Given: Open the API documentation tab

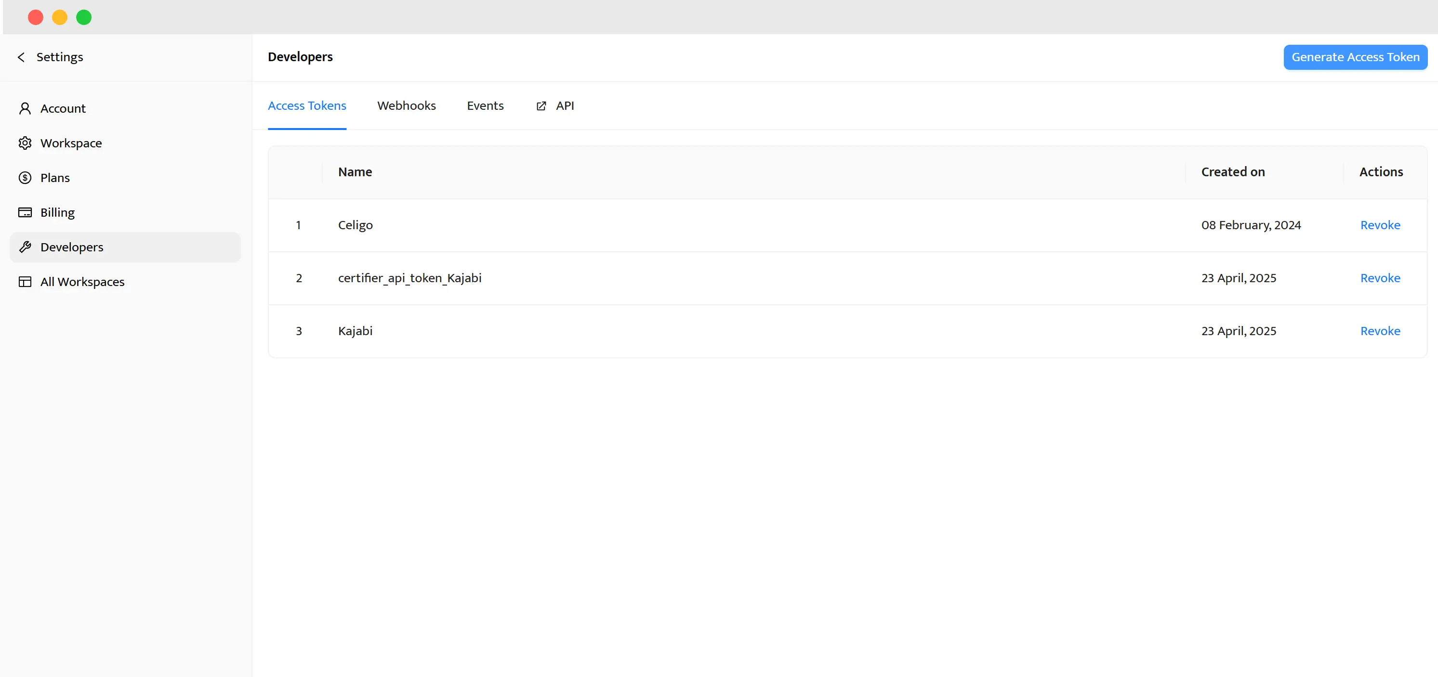Looking at the screenshot, I should point(565,105).
